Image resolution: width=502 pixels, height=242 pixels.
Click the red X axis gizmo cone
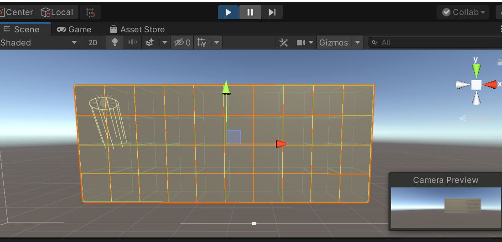coord(490,84)
